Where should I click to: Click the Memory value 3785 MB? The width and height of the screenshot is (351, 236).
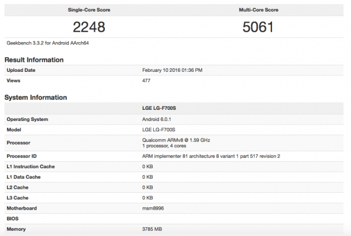pos(154,229)
